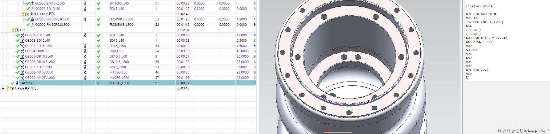Select operation O3001-SD15L40
Viewport: 550px width, 134px height.
pos(37,35)
